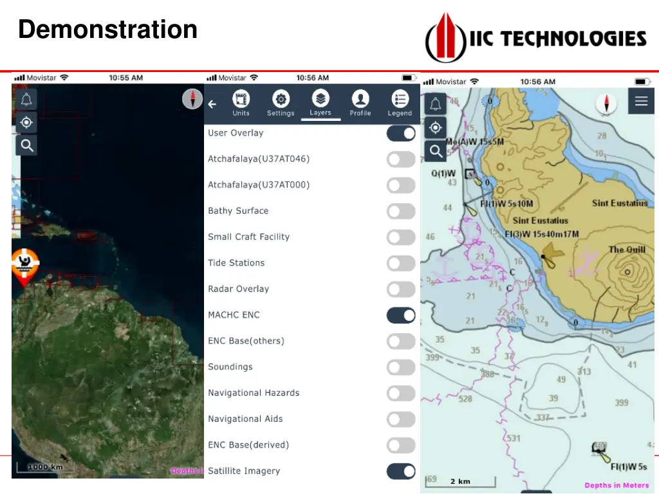The width and height of the screenshot is (659, 494).
Task: Enable the Tide Stations layer
Action: click(401, 263)
